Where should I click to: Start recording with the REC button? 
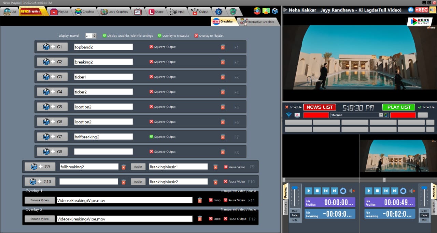(422, 10)
